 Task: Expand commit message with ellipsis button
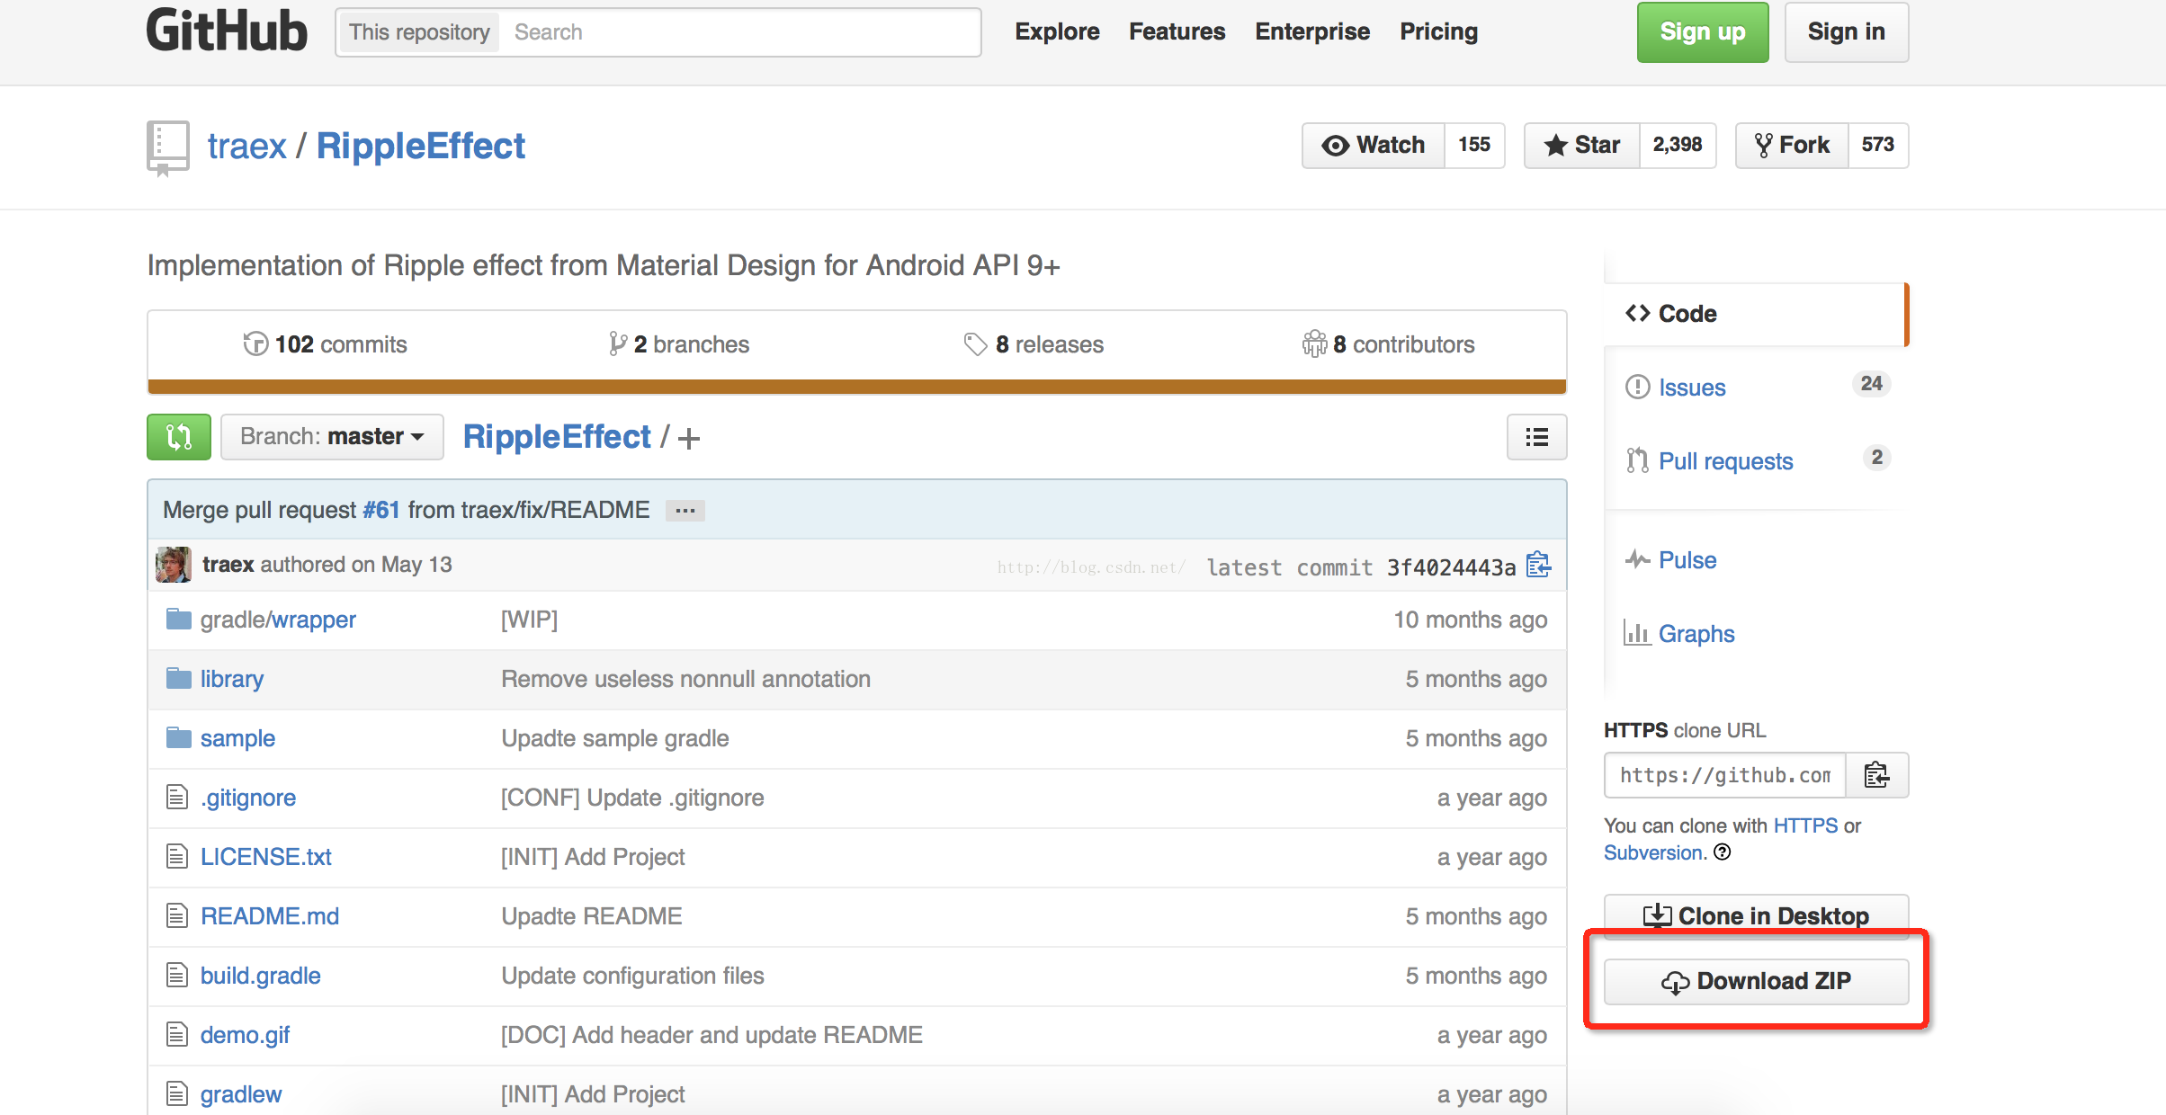(685, 511)
